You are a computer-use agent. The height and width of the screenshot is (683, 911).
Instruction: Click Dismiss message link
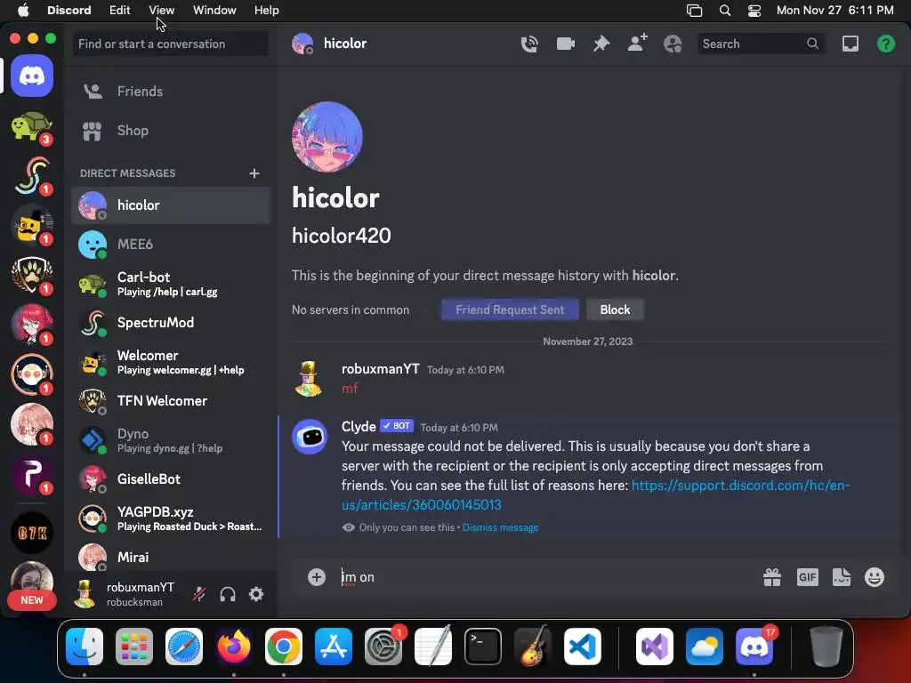(500, 527)
